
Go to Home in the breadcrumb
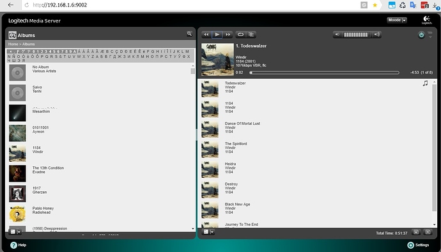[x=13, y=44]
